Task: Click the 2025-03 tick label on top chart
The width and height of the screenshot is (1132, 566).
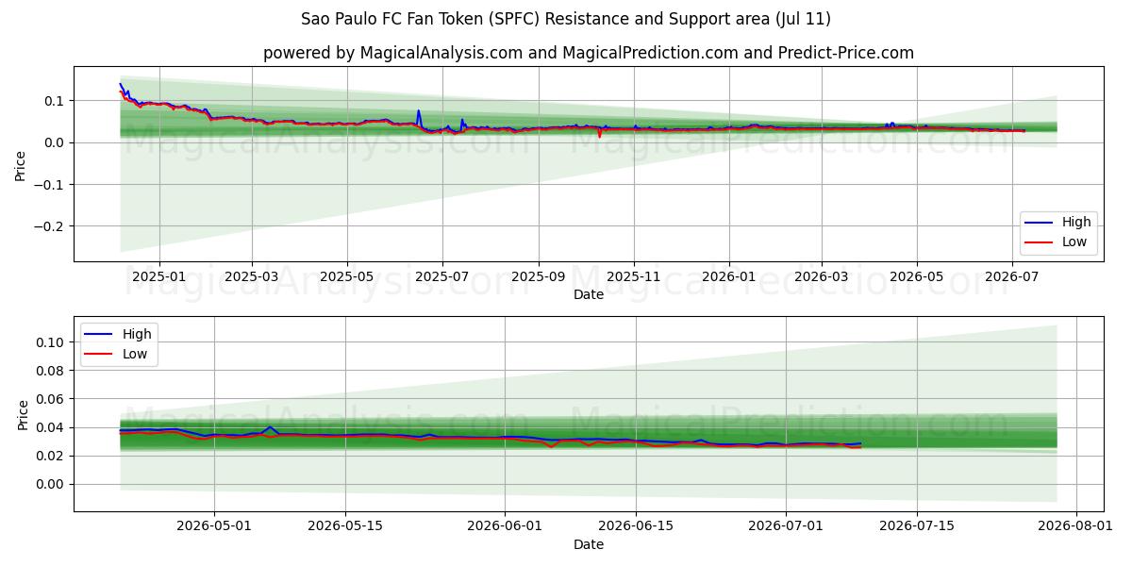Action: pos(252,276)
